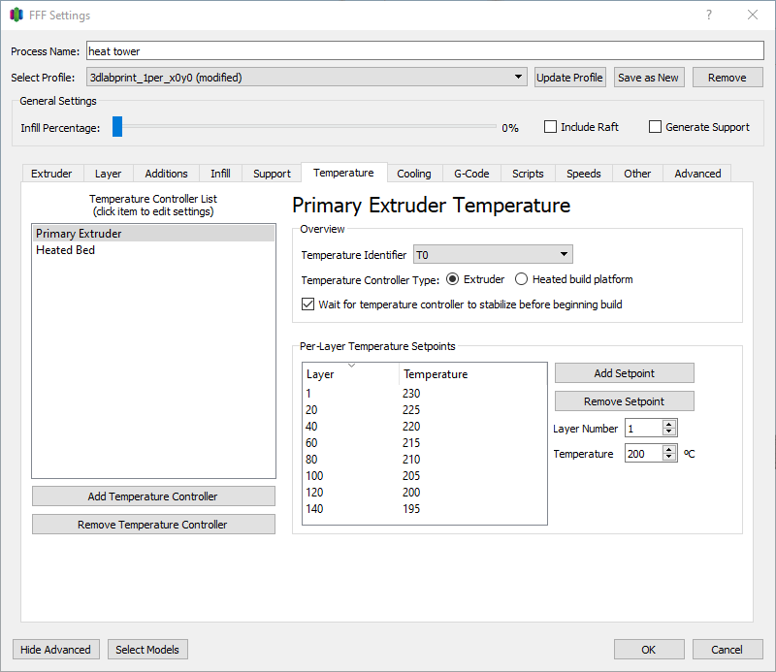This screenshot has height=672, width=776.
Task: Click the Layer column sort header
Action: 350,373
